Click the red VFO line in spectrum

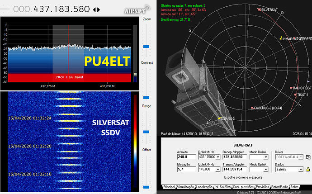pyautogui.click(x=68, y=49)
